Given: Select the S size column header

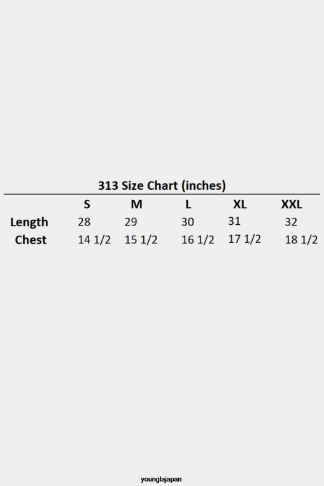Looking at the screenshot, I should [87, 204].
